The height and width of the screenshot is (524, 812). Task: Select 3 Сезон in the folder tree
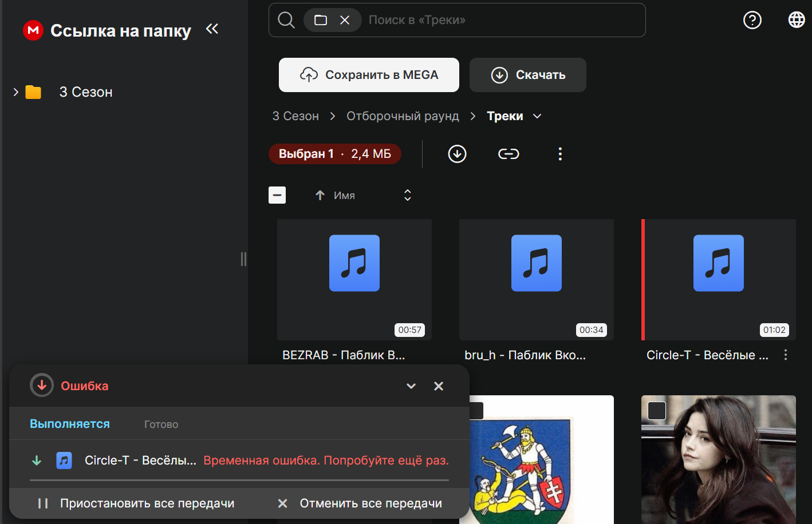point(86,92)
